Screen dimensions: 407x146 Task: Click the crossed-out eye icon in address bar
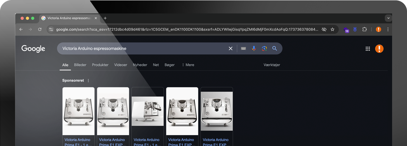pyautogui.click(x=324, y=29)
